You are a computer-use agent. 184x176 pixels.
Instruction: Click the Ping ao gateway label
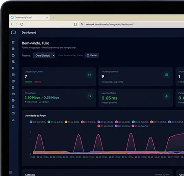[x=109, y=103]
